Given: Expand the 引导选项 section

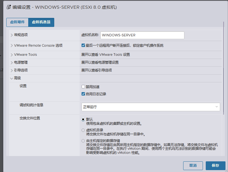Looking at the screenshot, I should [12, 70].
